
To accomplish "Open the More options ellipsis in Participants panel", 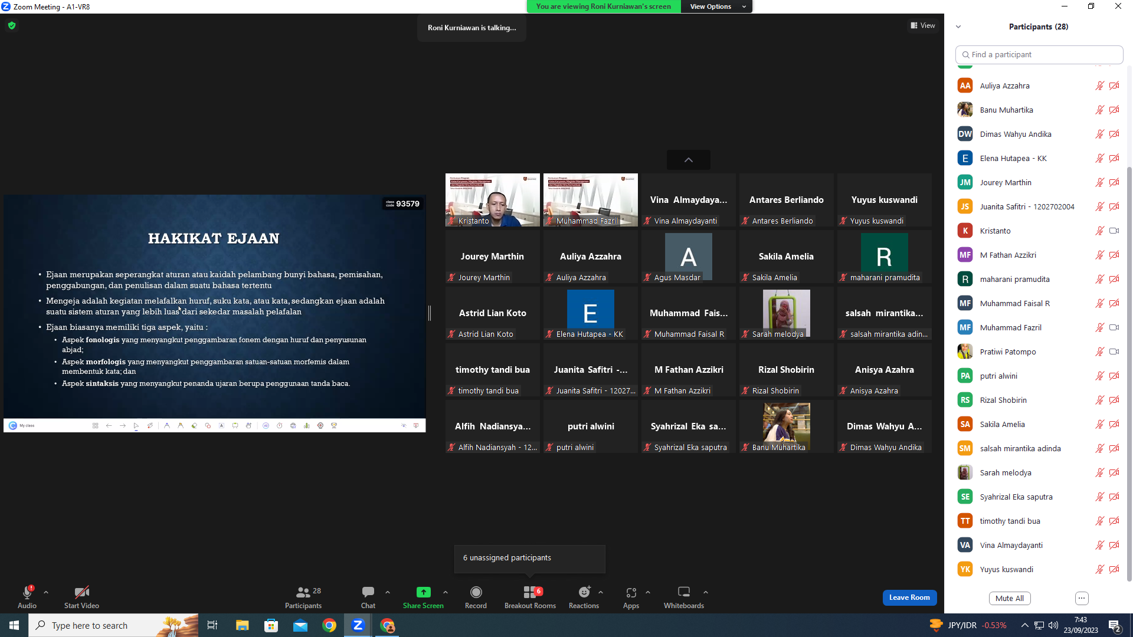I will tap(1082, 598).
